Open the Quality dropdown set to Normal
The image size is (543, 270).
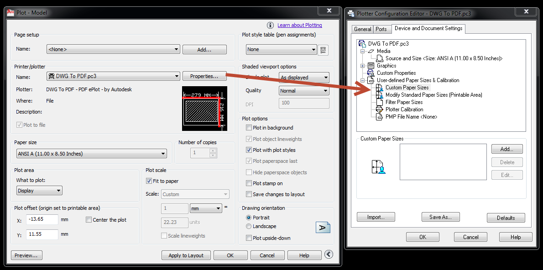[304, 91]
